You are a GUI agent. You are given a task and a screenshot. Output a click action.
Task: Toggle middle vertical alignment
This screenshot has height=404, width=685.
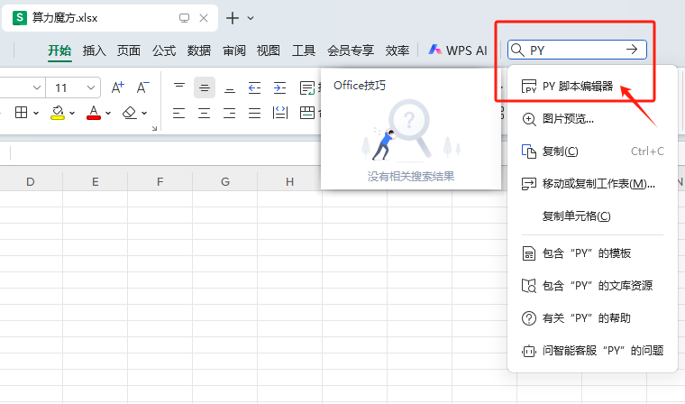click(x=205, y=87)
